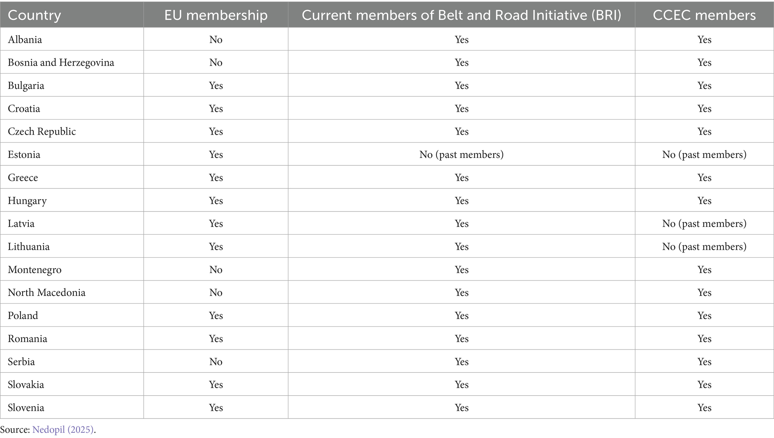Click Poland's CCEC members 'Yes' cell
The image size is (774, 438).
tap(704, 315)
